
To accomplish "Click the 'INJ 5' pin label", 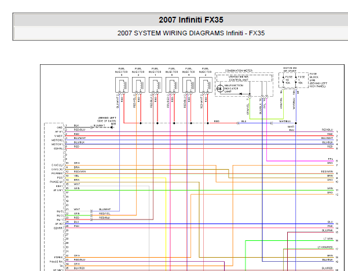I will pos(60,211).
